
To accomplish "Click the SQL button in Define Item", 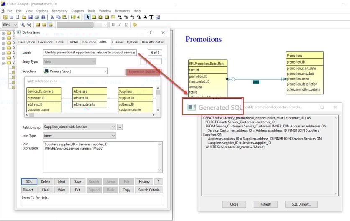I will coord(29,182).
